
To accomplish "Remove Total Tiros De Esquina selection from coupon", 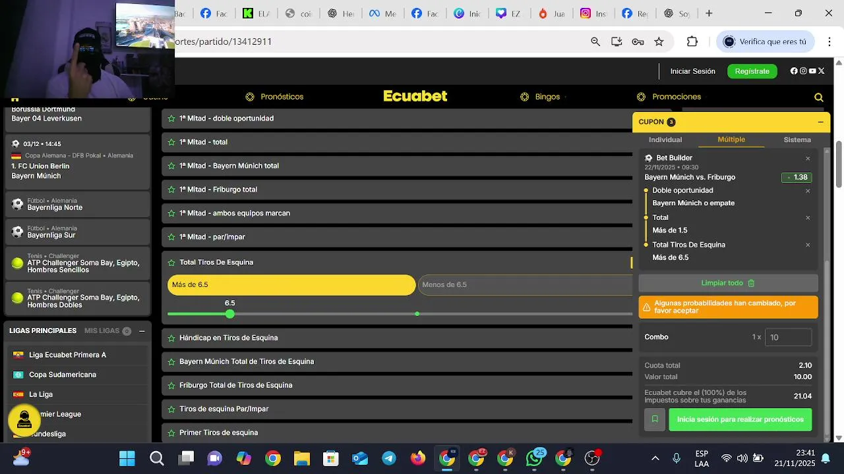I will (808, 245).
